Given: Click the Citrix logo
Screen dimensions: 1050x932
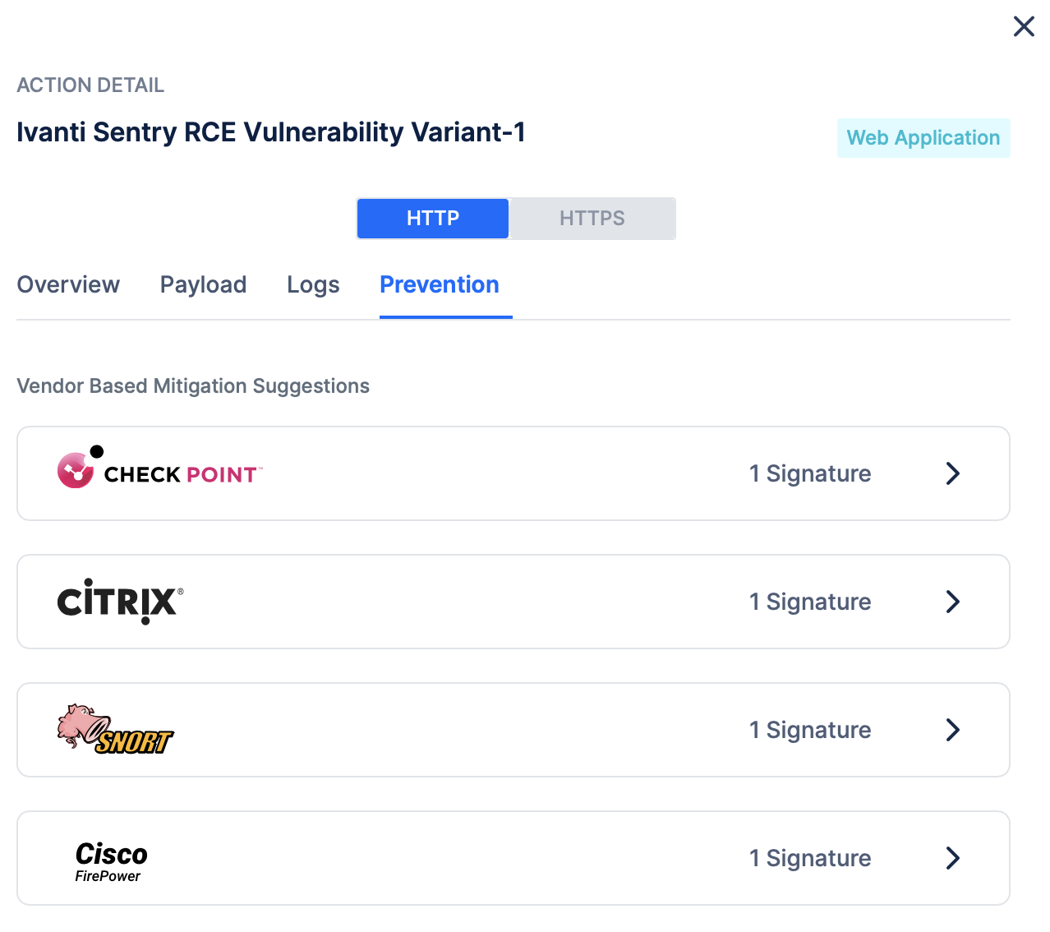Looking at the screenshot, I should 120,602.
